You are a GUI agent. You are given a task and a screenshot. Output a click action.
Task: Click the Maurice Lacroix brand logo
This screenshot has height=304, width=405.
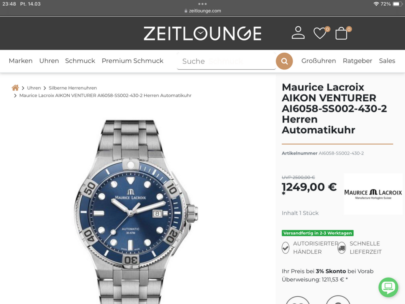click(373, 194)
